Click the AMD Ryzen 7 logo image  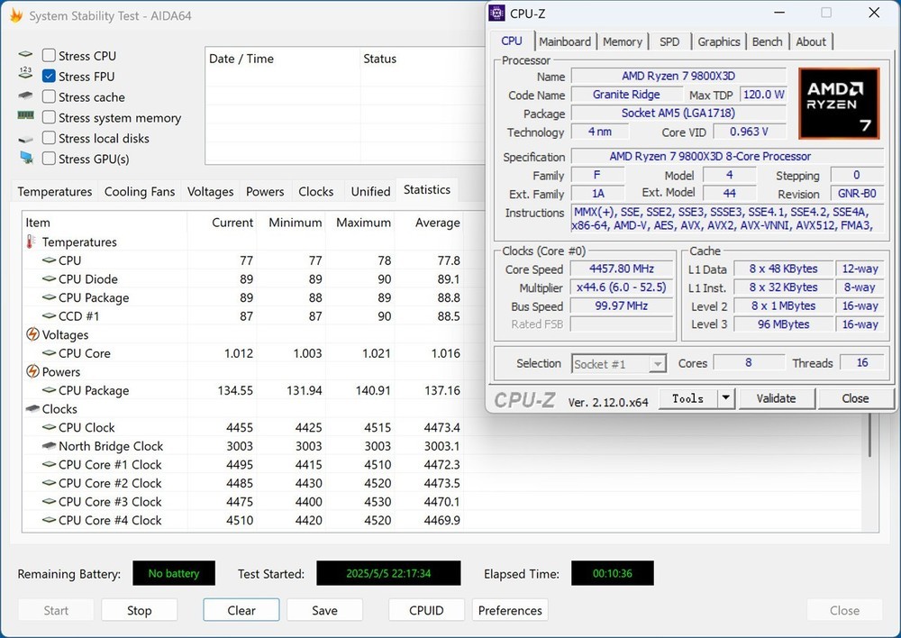click(838, 103)
